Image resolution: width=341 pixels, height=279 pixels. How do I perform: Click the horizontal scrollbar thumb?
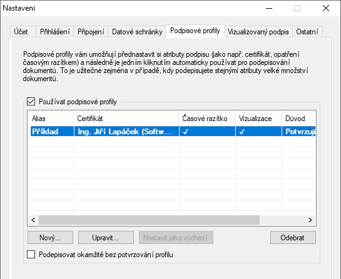(x=149, y=220)
